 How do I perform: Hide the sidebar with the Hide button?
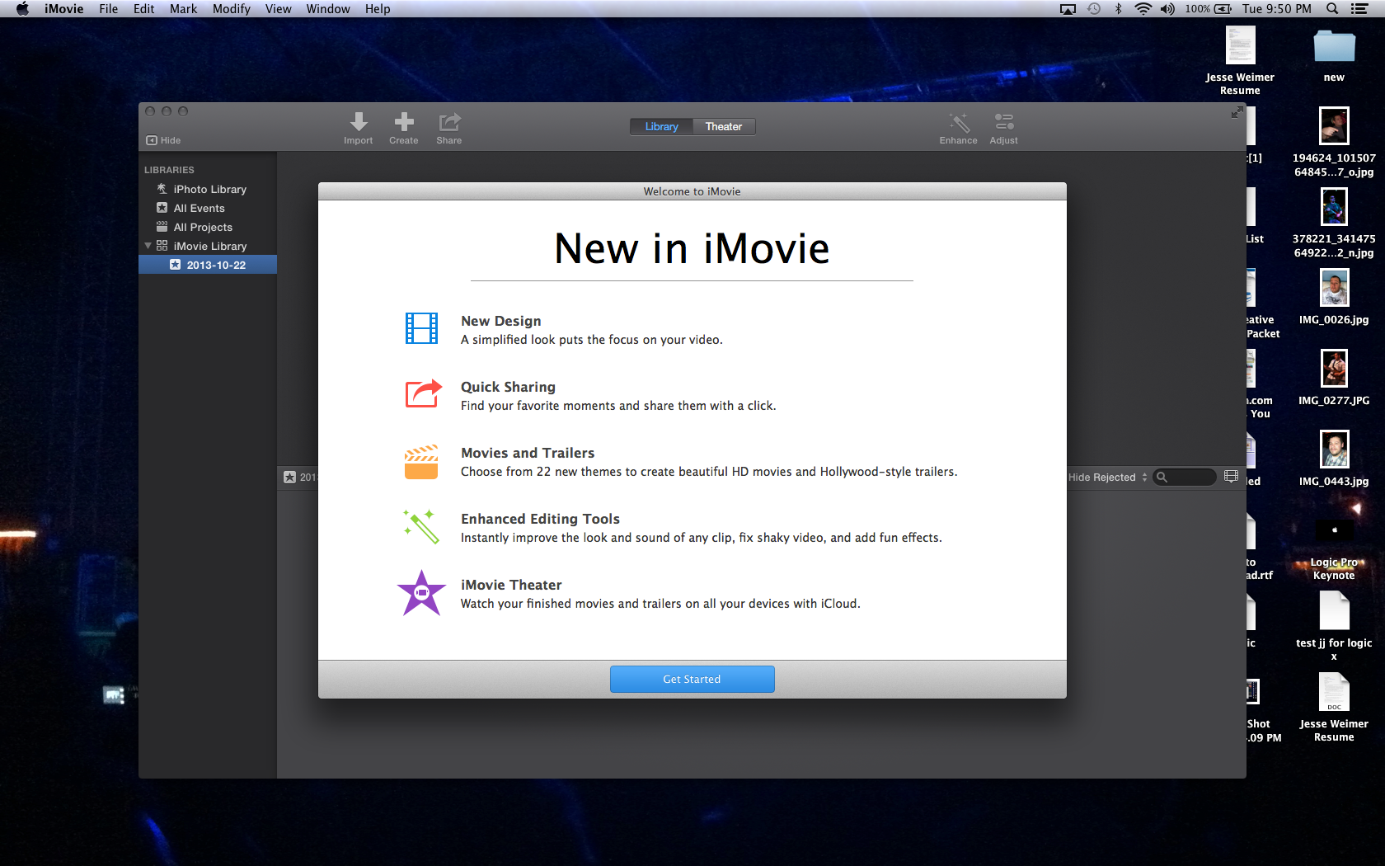click(163, 140)
